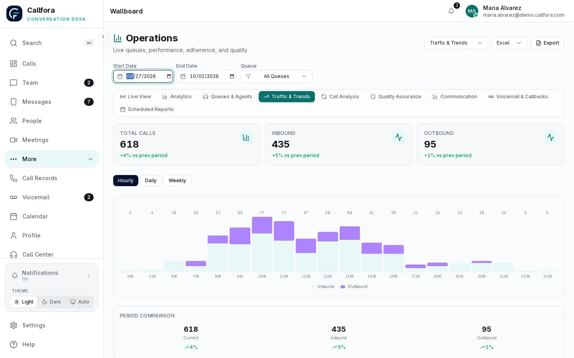Open the Start Date calendar picker
Image resolution: width=574 pixels, height=358 pixels.
(x=169, y=76)
